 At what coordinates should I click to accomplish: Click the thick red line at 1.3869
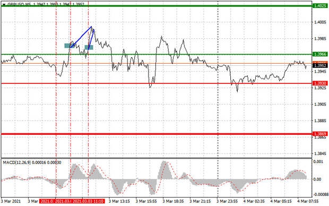coord(157,134)
